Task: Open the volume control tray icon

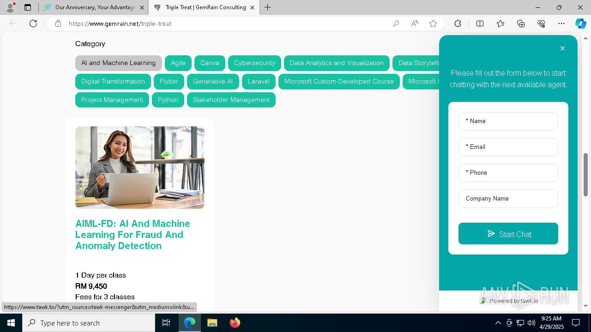Action: 531,323
